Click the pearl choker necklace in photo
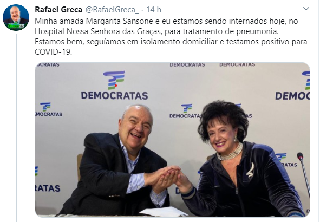Viewport: 320px width, 222px height. [x=230, y=152]
